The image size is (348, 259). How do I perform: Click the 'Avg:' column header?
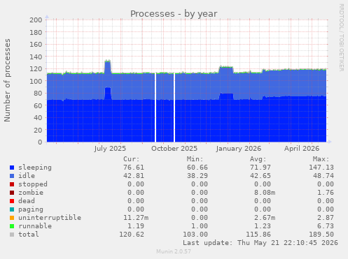(x=258, y=159)
